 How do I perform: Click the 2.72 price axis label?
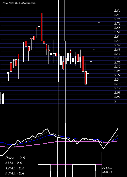[x=117, y=24]
